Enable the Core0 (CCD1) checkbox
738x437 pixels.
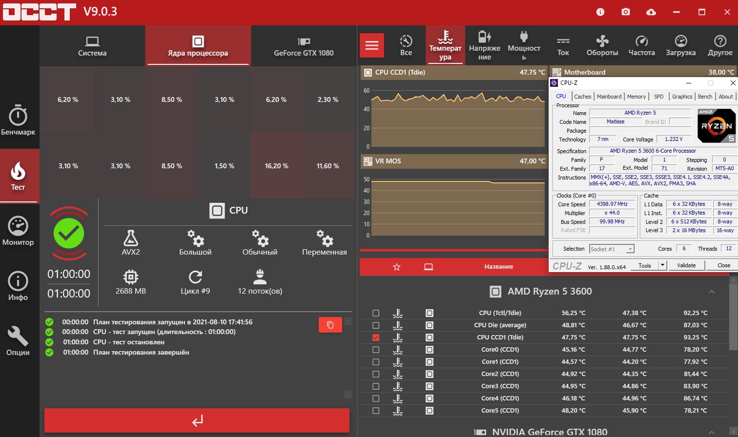click(376, 350)
